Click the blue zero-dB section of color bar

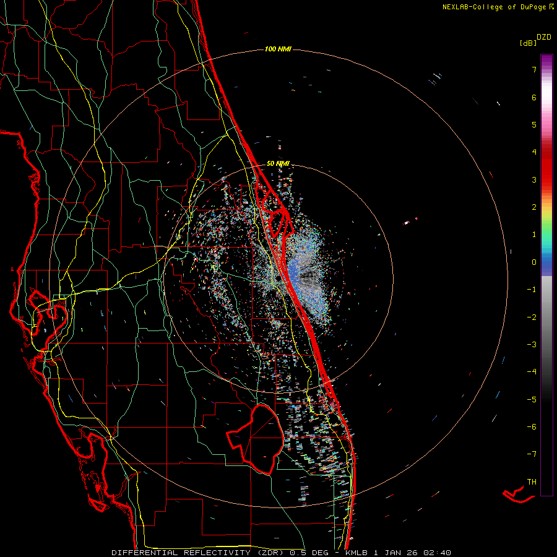pyautogui.click(x=546, y=265)
